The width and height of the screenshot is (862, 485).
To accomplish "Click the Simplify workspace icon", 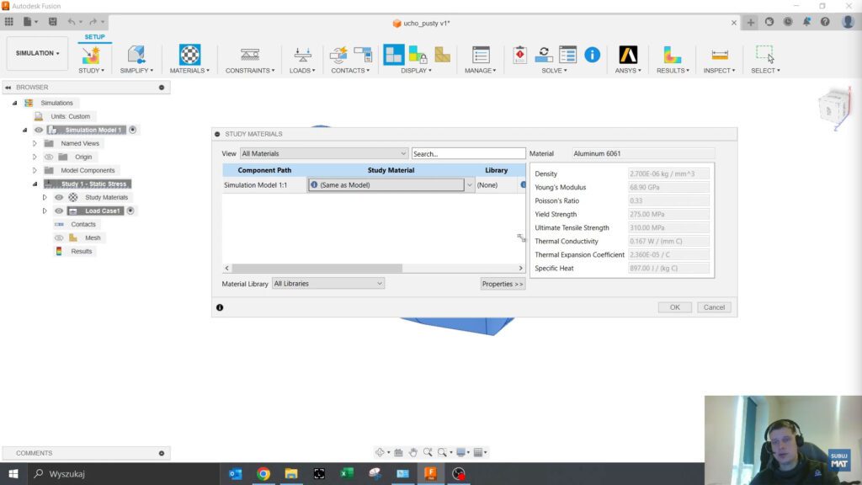I will click(136, 56).
